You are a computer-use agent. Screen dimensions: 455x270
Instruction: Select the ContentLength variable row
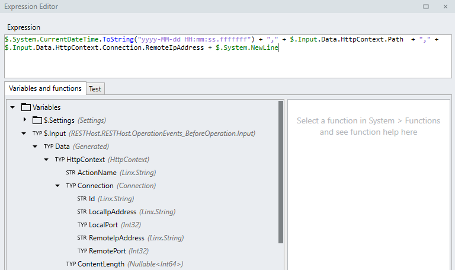(x=130, y=264)
